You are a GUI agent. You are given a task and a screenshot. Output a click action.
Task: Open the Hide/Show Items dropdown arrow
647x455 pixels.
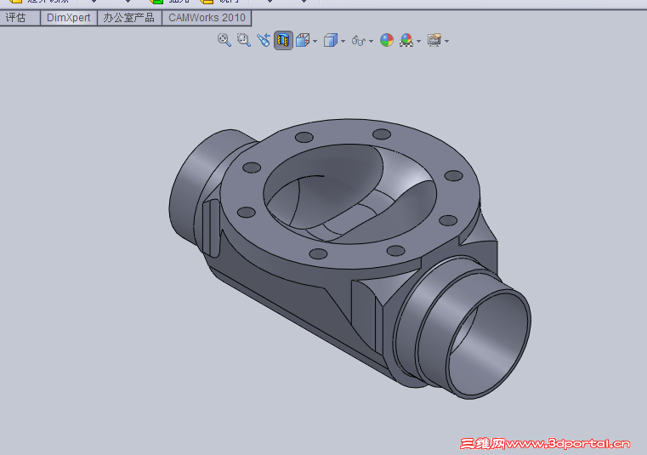click(371, 41)
